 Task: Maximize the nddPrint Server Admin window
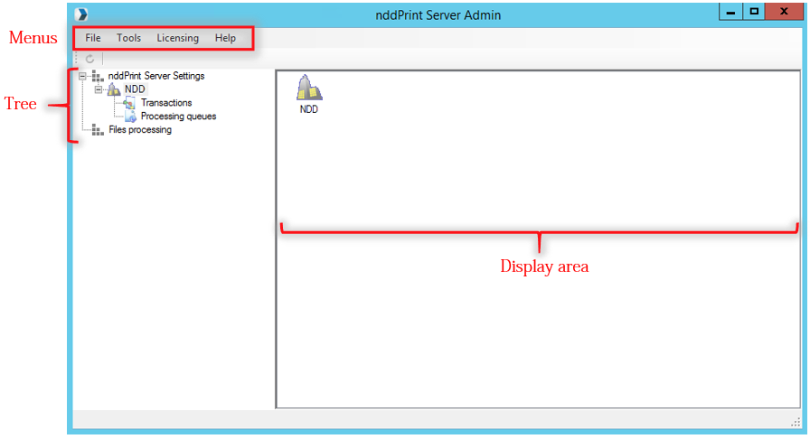point(753,12)
